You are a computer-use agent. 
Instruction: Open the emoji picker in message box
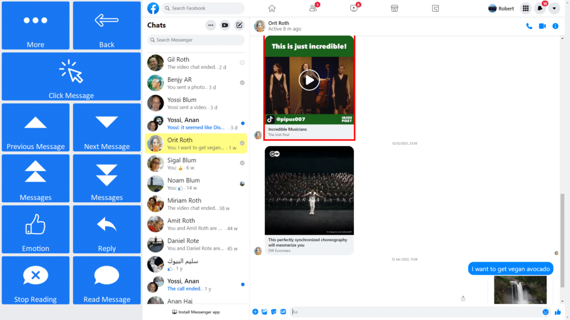pos(546,312)
